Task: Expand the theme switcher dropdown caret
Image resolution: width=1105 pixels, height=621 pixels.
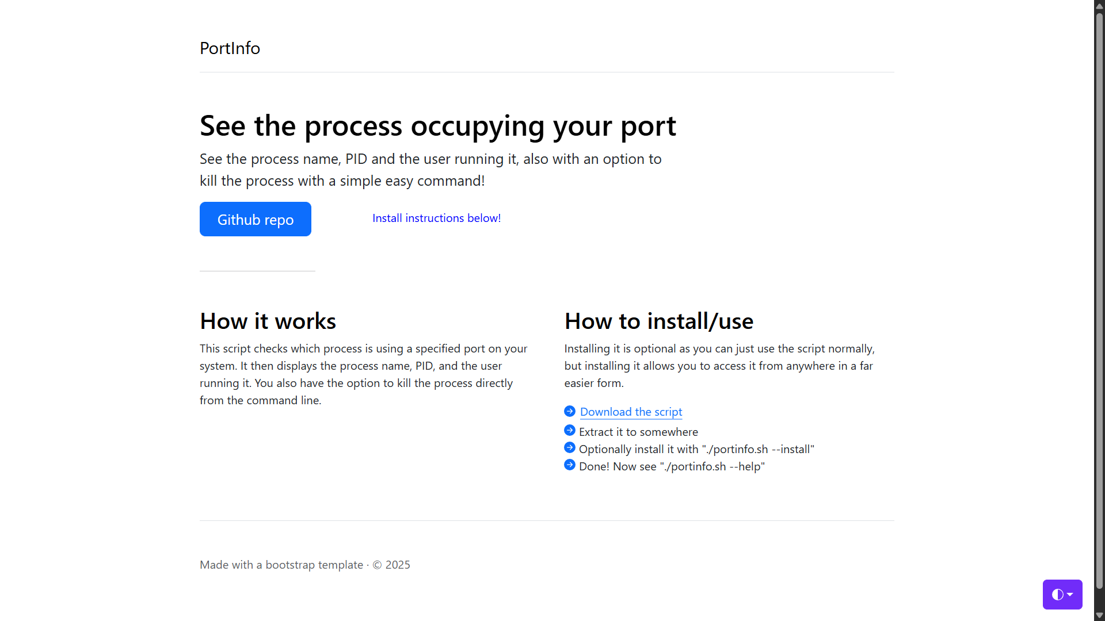Action: pyautogui.click(x=1070, y=595)
